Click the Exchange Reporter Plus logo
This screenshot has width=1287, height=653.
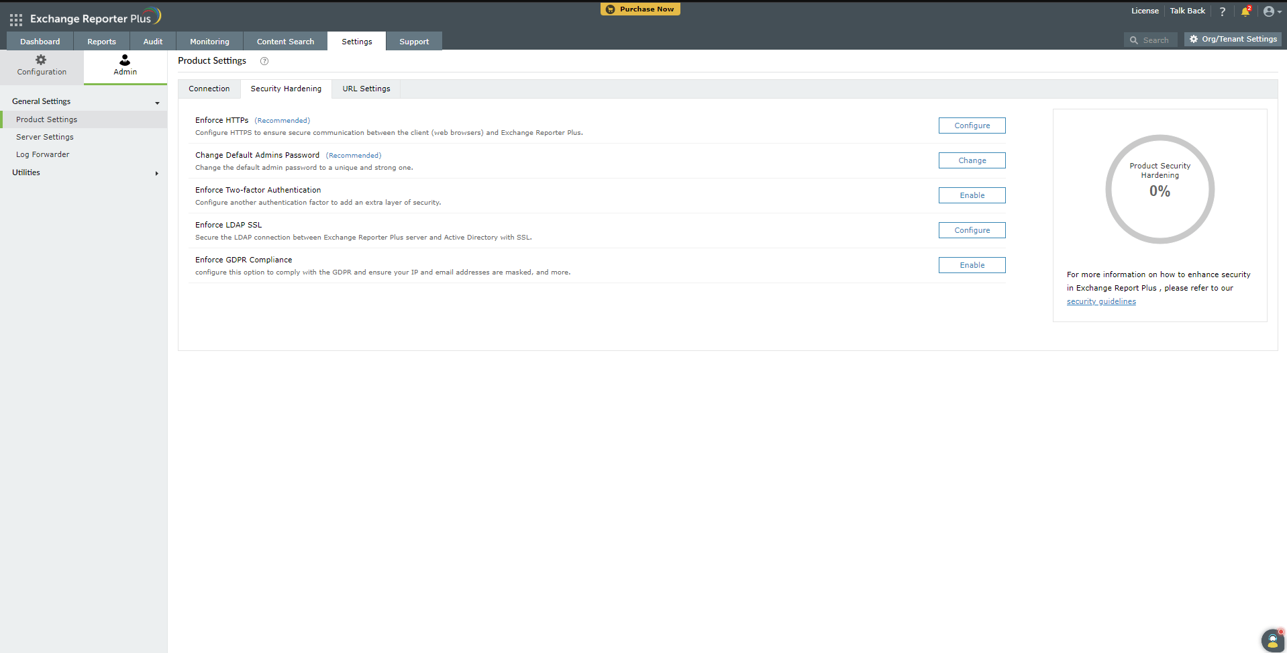(x=95, y=17)
